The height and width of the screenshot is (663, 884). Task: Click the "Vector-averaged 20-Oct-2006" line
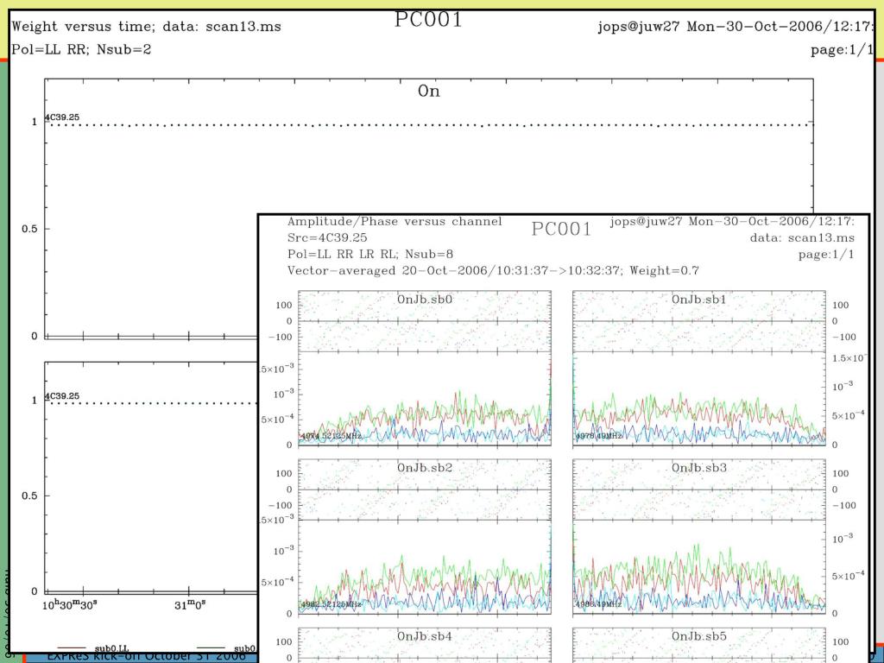493,270
